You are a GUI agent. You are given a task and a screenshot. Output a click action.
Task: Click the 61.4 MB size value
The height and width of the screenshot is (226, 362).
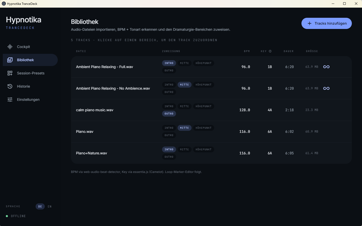click(x=312, y=153)
